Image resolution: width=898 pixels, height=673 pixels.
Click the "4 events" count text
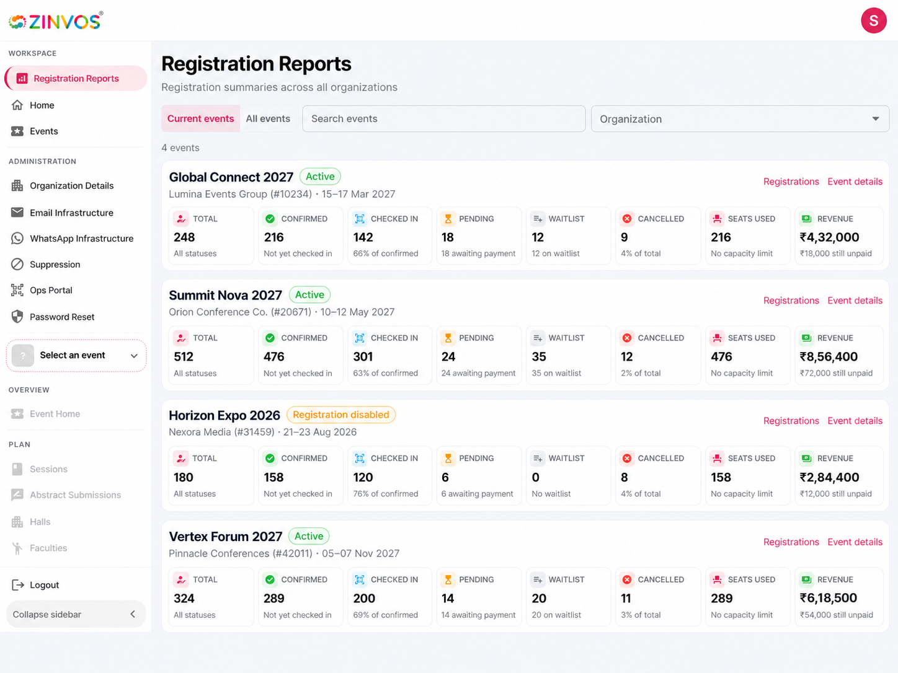[x=180, y=147]
